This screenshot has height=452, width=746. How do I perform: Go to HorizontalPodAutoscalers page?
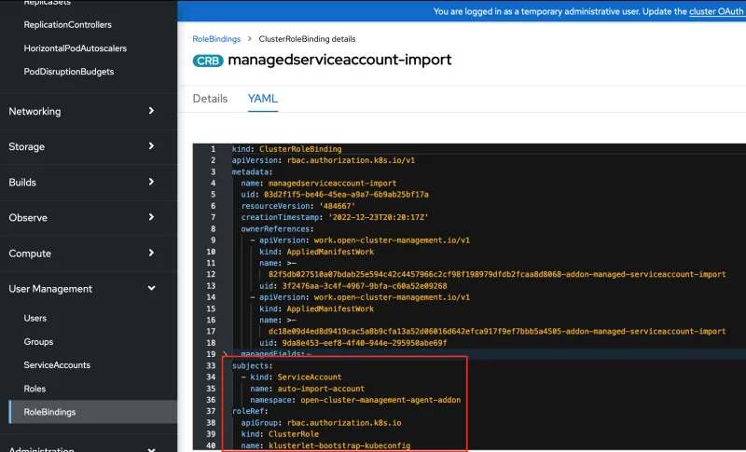pos(75,48)
